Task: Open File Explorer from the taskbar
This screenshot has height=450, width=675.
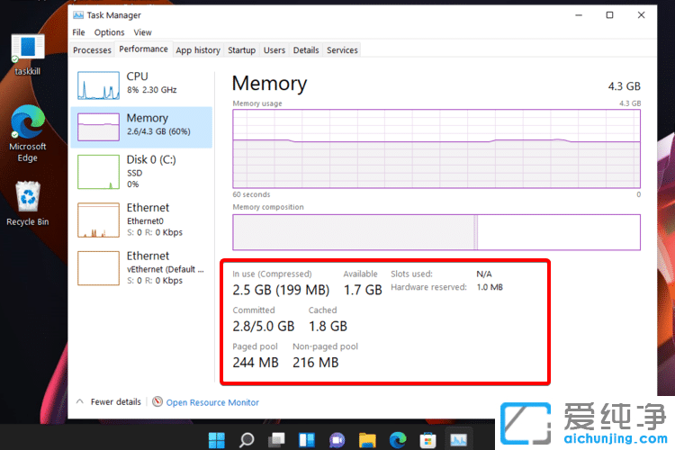Action: (x=367, y=440)
